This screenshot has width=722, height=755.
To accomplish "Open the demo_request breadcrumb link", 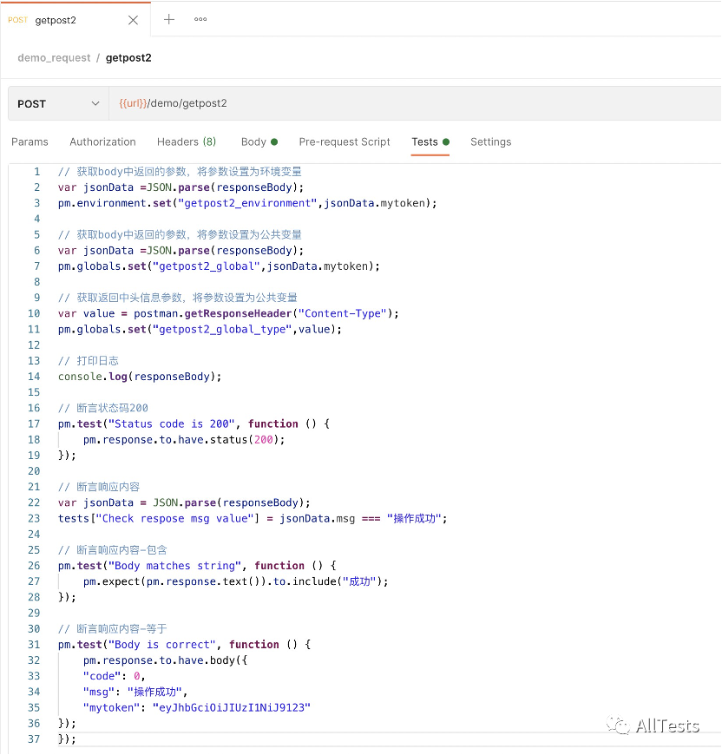I will pos(54,58).
